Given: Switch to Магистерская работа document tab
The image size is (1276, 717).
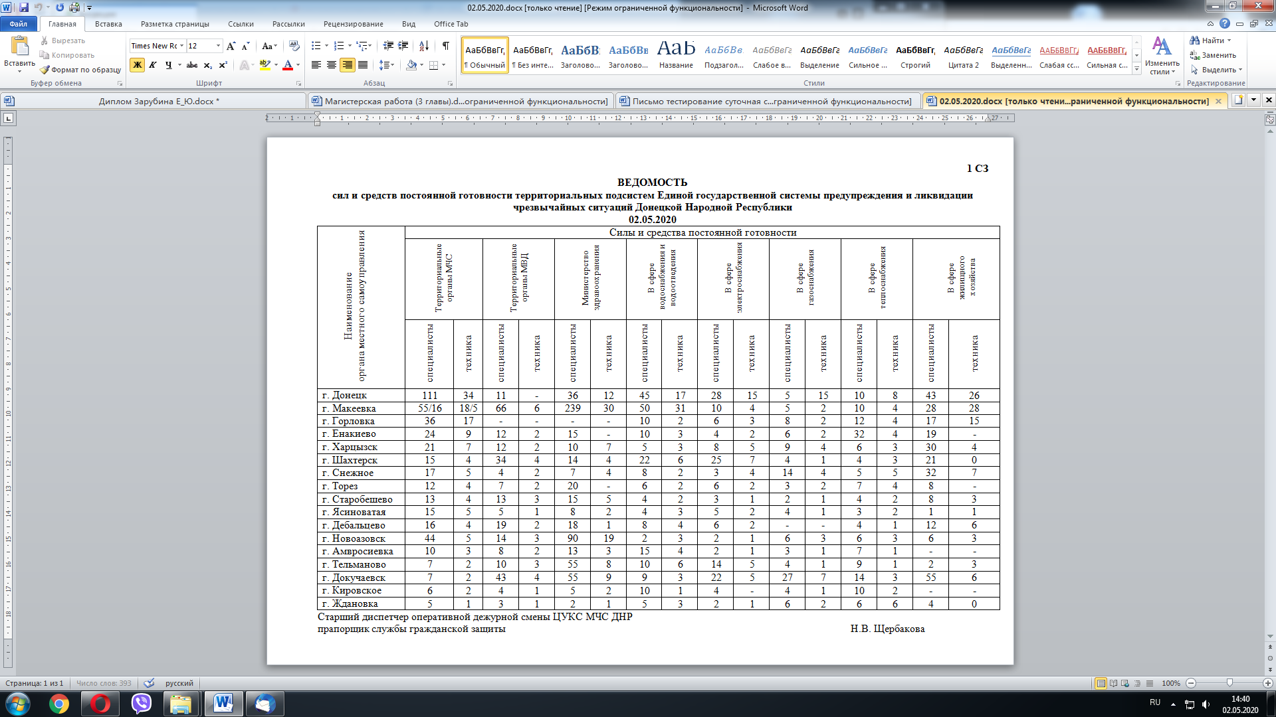Looking at the screenshot, I should pos(461,101).
